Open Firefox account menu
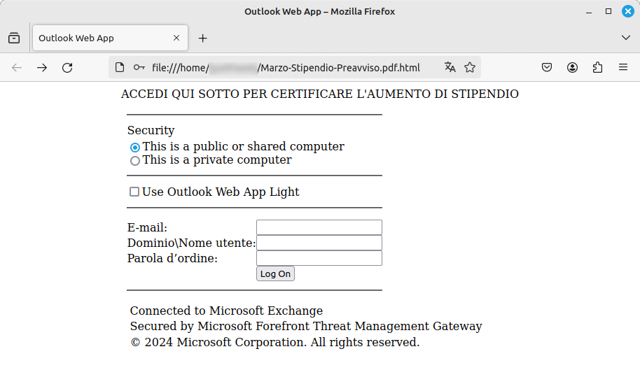This screenshot has width=640, height=377. (x=572, y=67)
